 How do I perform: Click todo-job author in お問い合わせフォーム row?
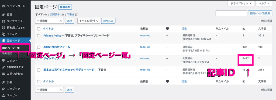tap(145, 47)
